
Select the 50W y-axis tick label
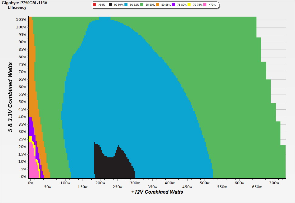point(22,101)
